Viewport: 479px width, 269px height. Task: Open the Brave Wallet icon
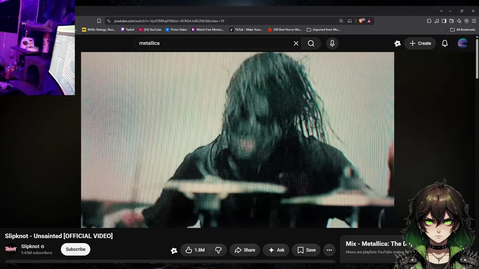coord(451,21)
